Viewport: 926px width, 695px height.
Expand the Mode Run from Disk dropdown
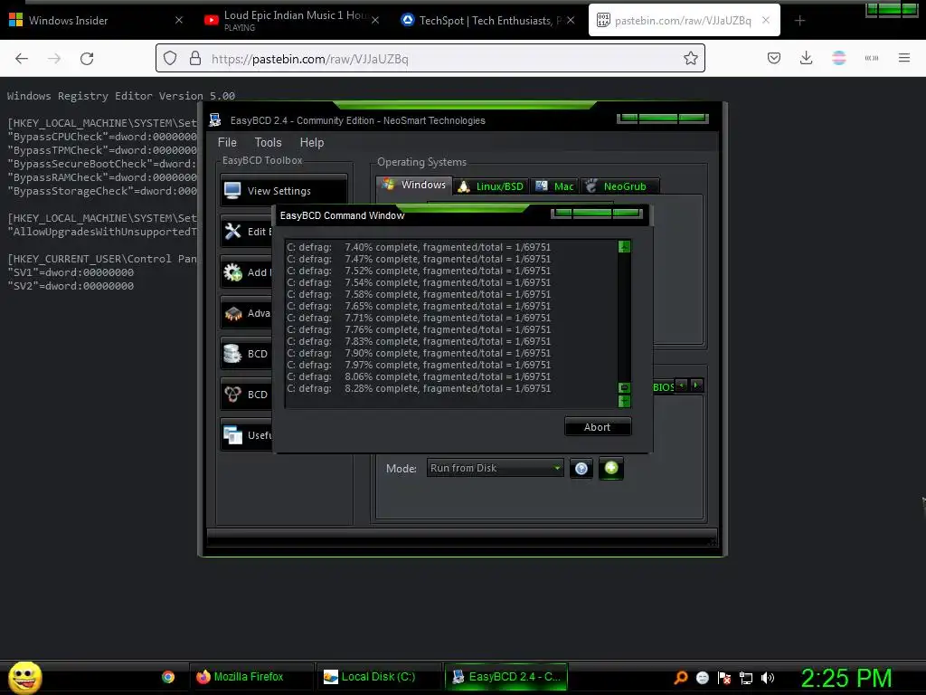[495, 468]
